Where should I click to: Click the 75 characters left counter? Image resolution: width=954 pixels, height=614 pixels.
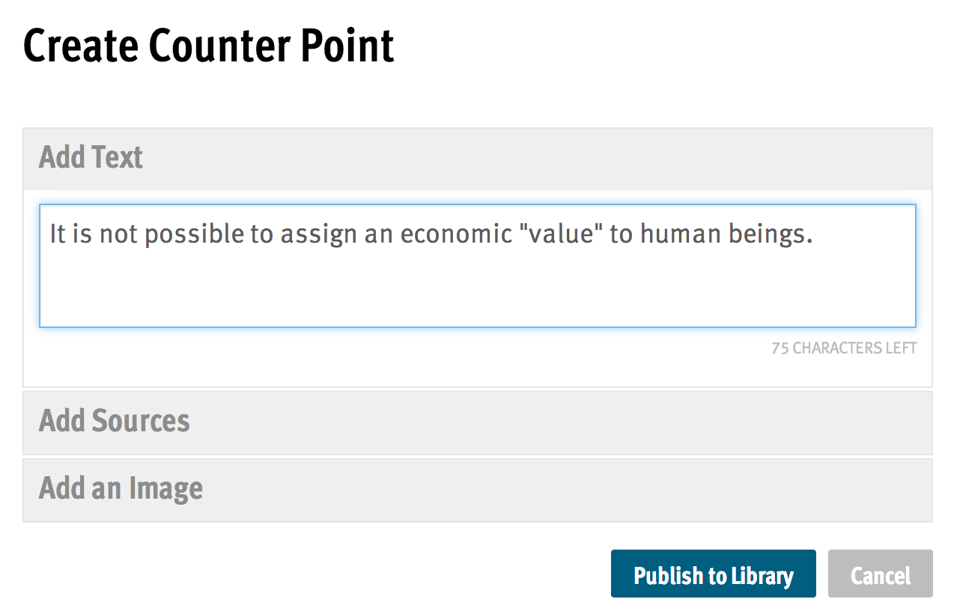[x=844, y=348]
